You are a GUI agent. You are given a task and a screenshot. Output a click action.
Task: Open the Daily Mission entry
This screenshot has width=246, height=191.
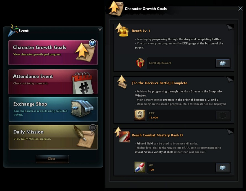click(53, 137)
